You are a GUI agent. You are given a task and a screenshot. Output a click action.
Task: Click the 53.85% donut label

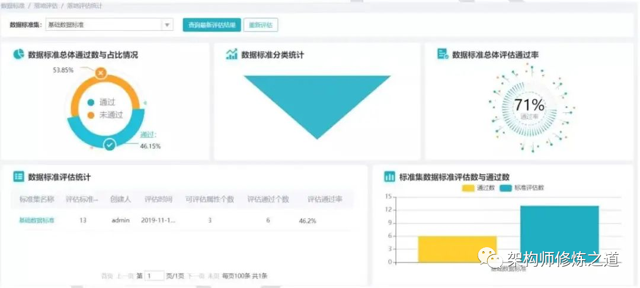tap(63, 70)
